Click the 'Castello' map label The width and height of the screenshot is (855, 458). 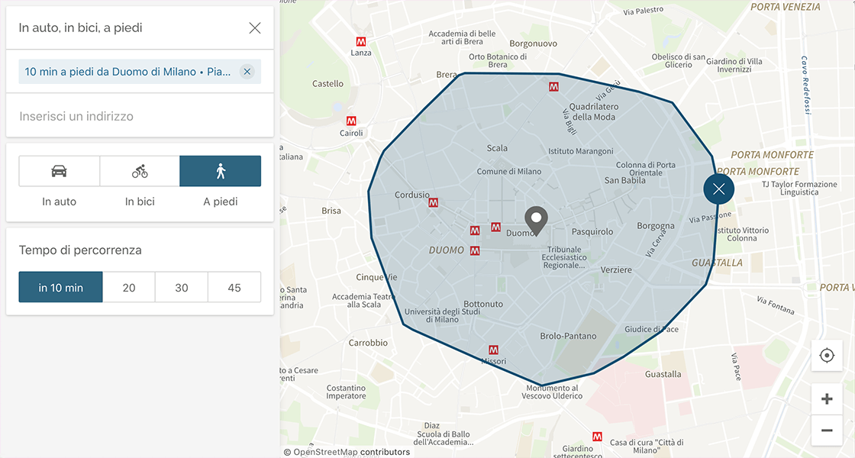(327, 84)
